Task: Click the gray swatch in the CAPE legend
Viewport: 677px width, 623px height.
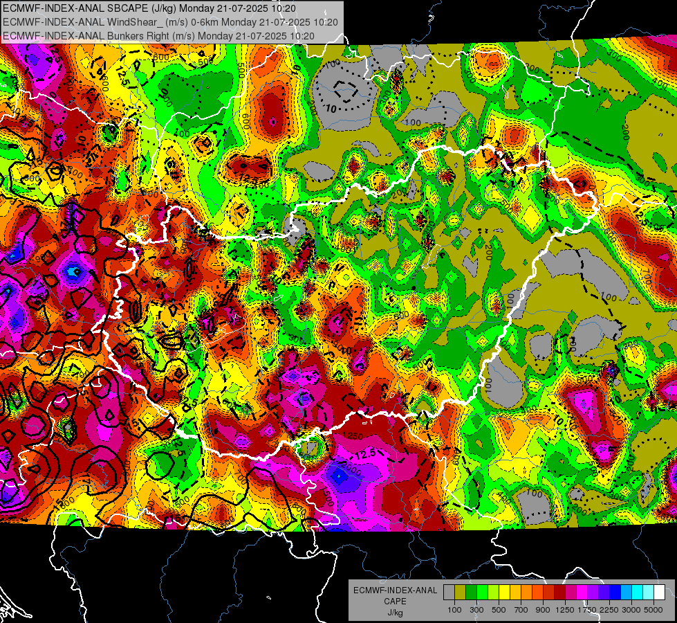Action: pyautogui.click(x=449, y=593)
